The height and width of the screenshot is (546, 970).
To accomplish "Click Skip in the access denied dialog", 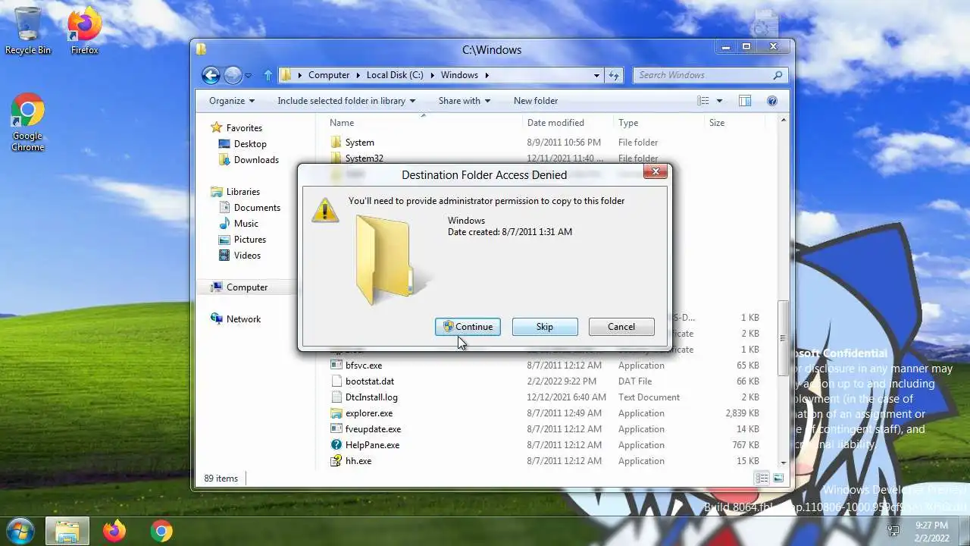I will point(545,327).
